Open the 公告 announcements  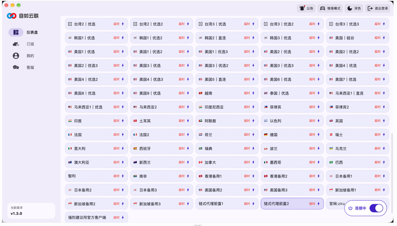(x=306, y=9)
